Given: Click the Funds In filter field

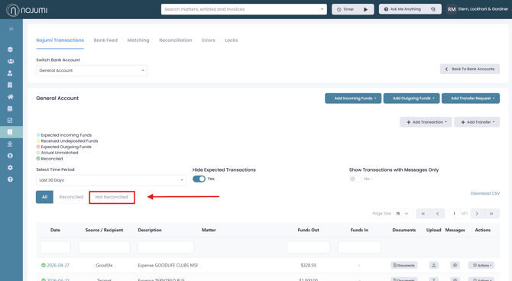Looking at the screenshot, I should pyautogui.click(x=359, y=247).
